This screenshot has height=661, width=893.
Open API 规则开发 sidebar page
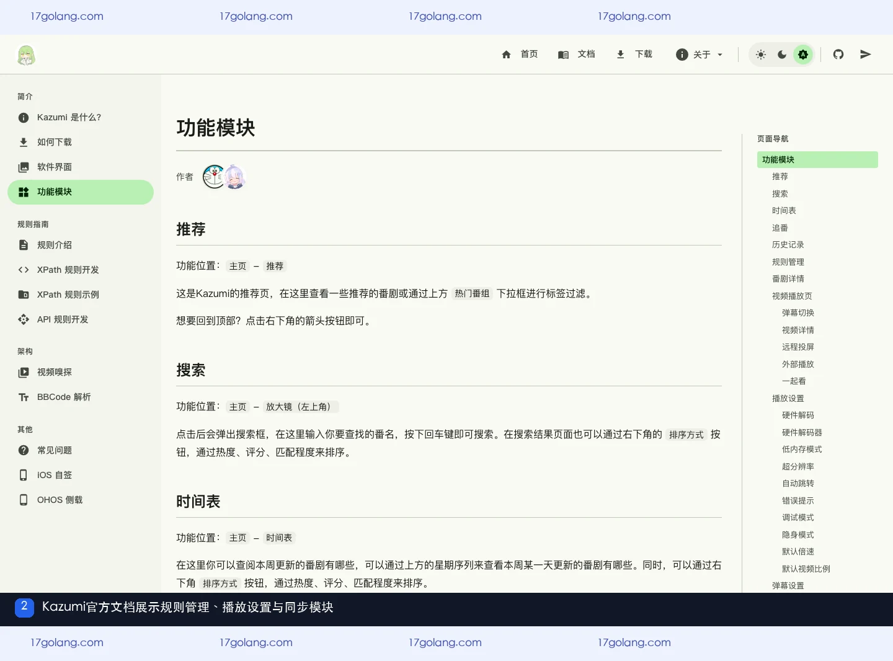click(81, 319)
